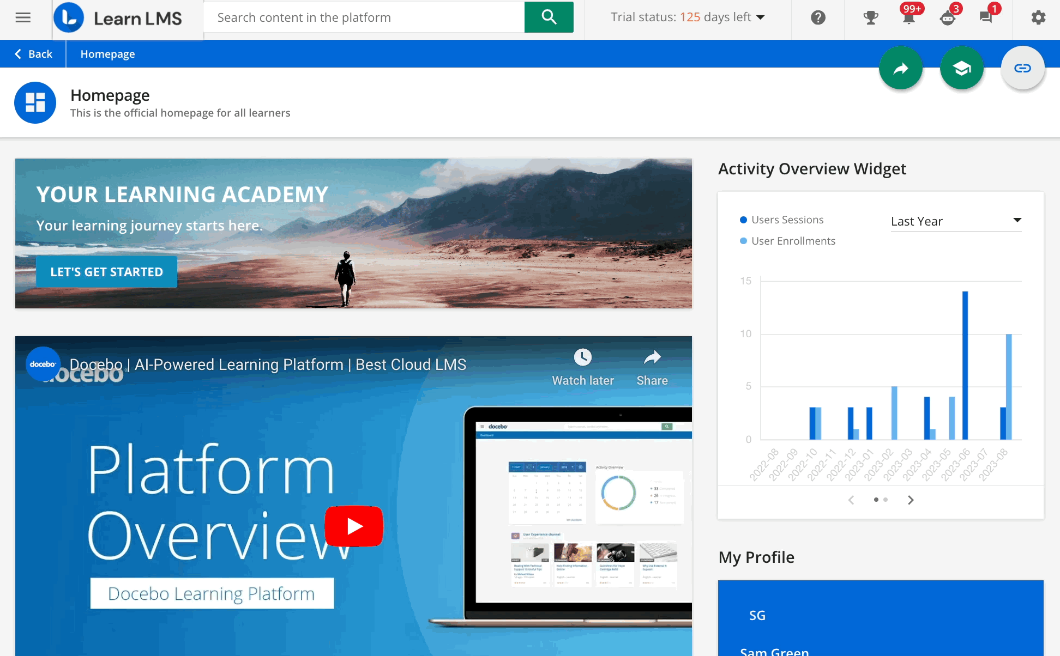
Task: Open the messages chat icon
Action: [986, 18]
